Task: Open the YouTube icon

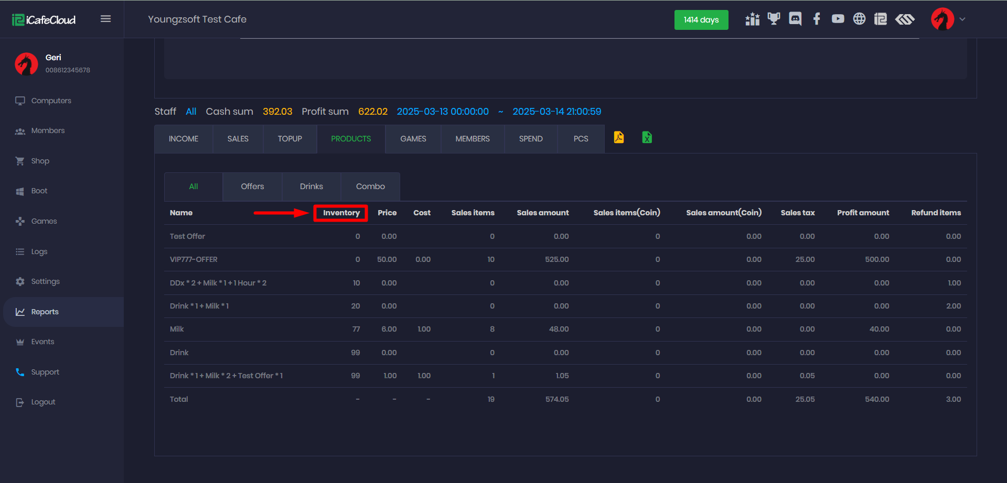Action: pos(838,19)
